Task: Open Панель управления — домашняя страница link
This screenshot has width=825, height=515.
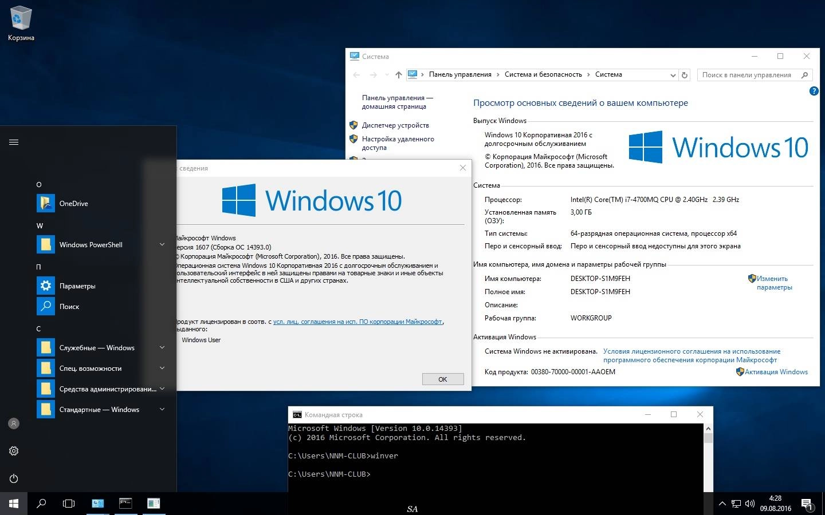Action: tap(397, 102)
